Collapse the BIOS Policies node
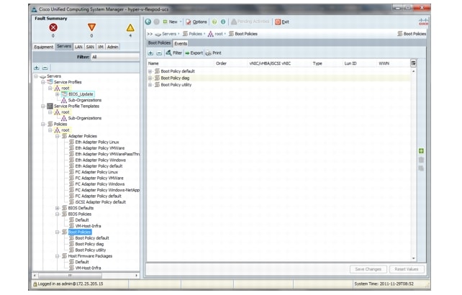Viewport: 462px width, 295px height. tap(57, 214)
